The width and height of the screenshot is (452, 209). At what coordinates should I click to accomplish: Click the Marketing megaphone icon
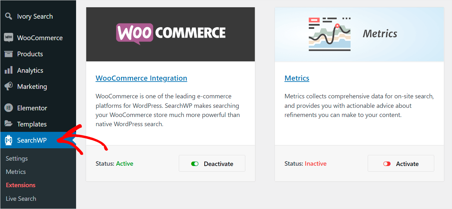[x=9, y=86]
